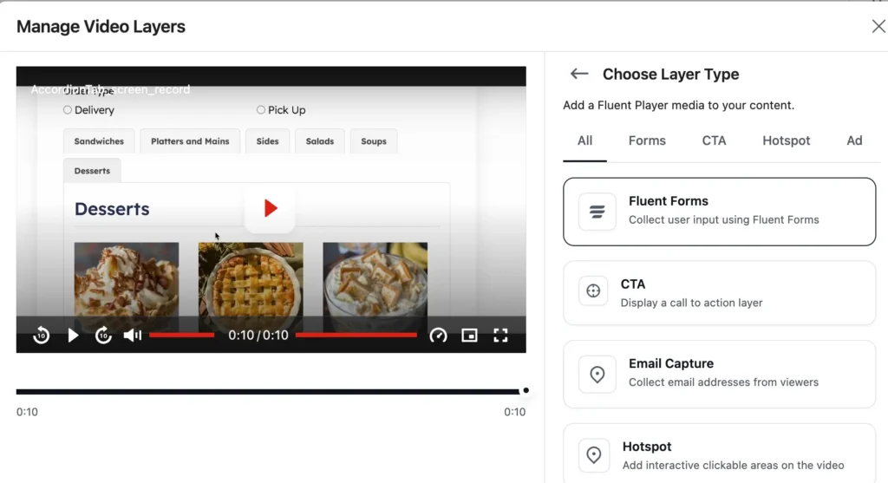The height and width of the screenshot is (483, 888).
Task: Click "Display a call to action layer" text
Action: (691, 303)
